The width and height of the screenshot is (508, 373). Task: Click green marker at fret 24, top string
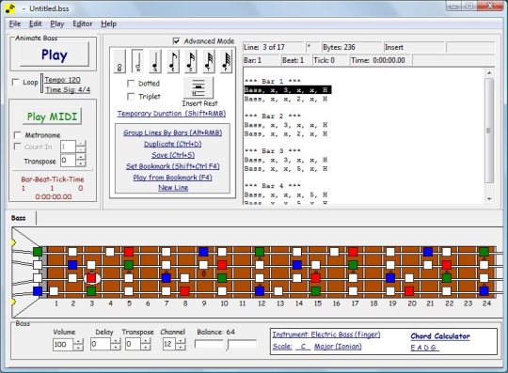[x=484, y=252]
